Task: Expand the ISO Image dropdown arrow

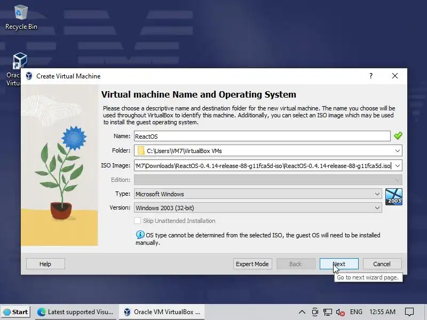Action: tap(397, 165)
